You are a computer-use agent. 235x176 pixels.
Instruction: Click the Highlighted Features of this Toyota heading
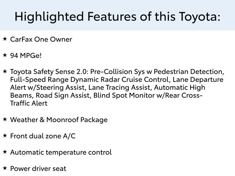117,16
